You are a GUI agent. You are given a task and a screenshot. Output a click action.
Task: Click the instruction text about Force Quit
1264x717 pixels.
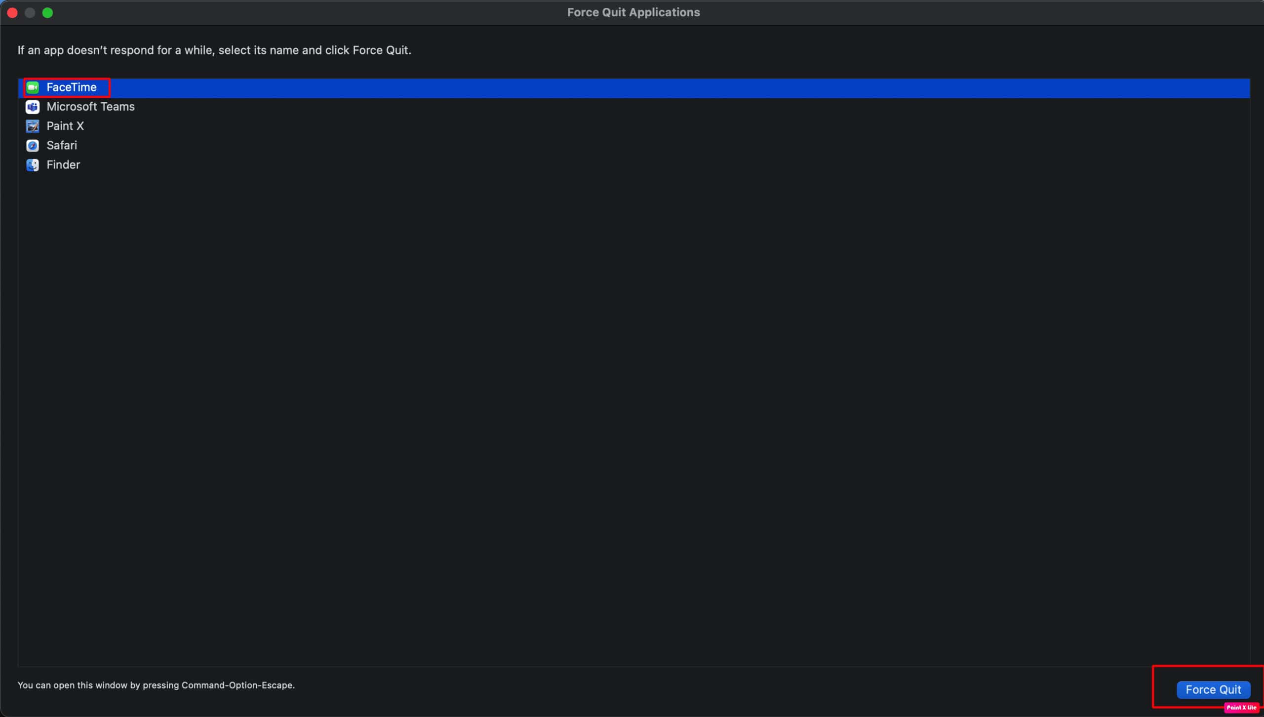(x=214, y=50)
